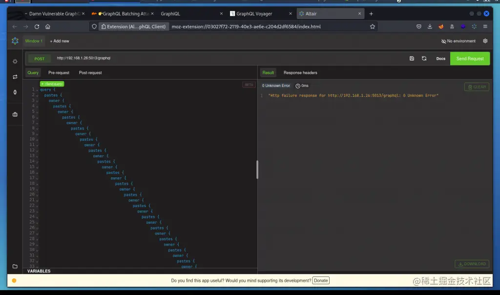Click Add new window
This screenshot has width=500, height=295.
click(x=59, y=41)
